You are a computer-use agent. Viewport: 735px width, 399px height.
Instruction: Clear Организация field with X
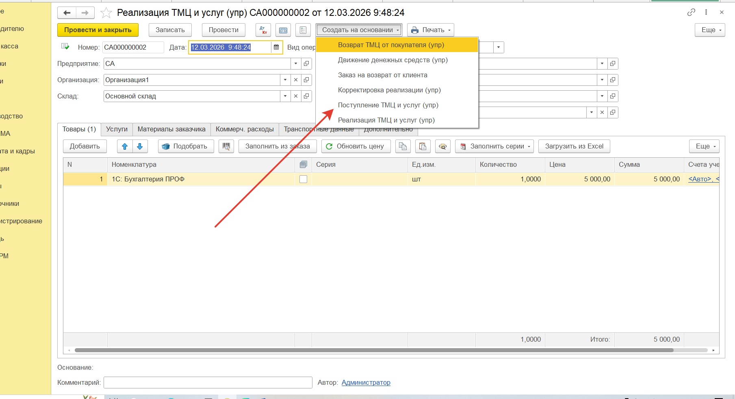[x=296, y=80]
